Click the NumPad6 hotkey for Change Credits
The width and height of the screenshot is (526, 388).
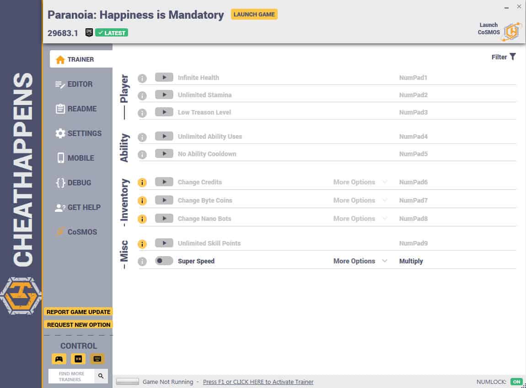[x=413, y=182]
